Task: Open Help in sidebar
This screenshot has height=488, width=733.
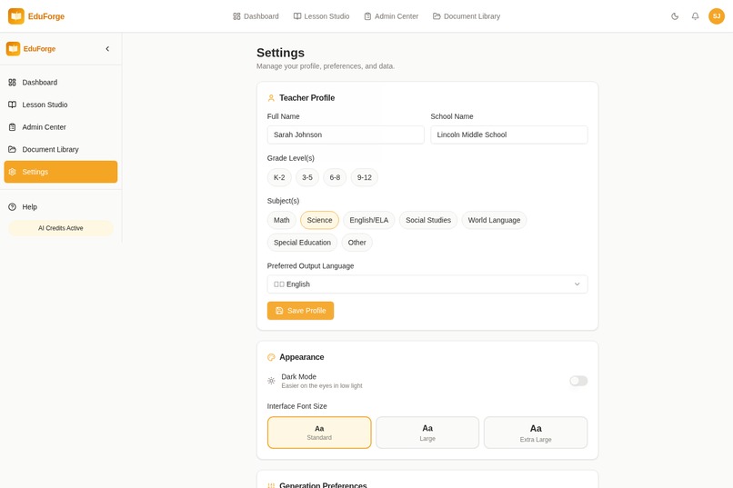Action: tap(61, 207)
